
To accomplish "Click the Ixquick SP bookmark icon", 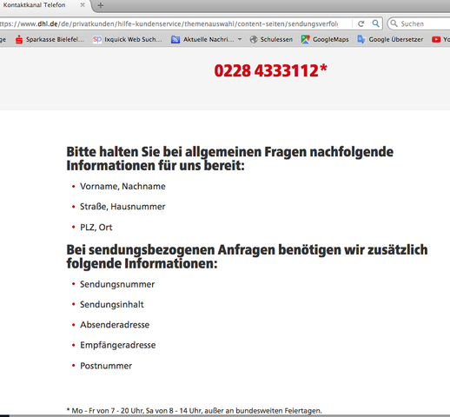I will point(97,39).
